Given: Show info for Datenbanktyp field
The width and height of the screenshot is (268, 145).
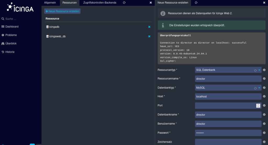Looking at the screenshot, I should pyautogui.click(x=264, y=88).
